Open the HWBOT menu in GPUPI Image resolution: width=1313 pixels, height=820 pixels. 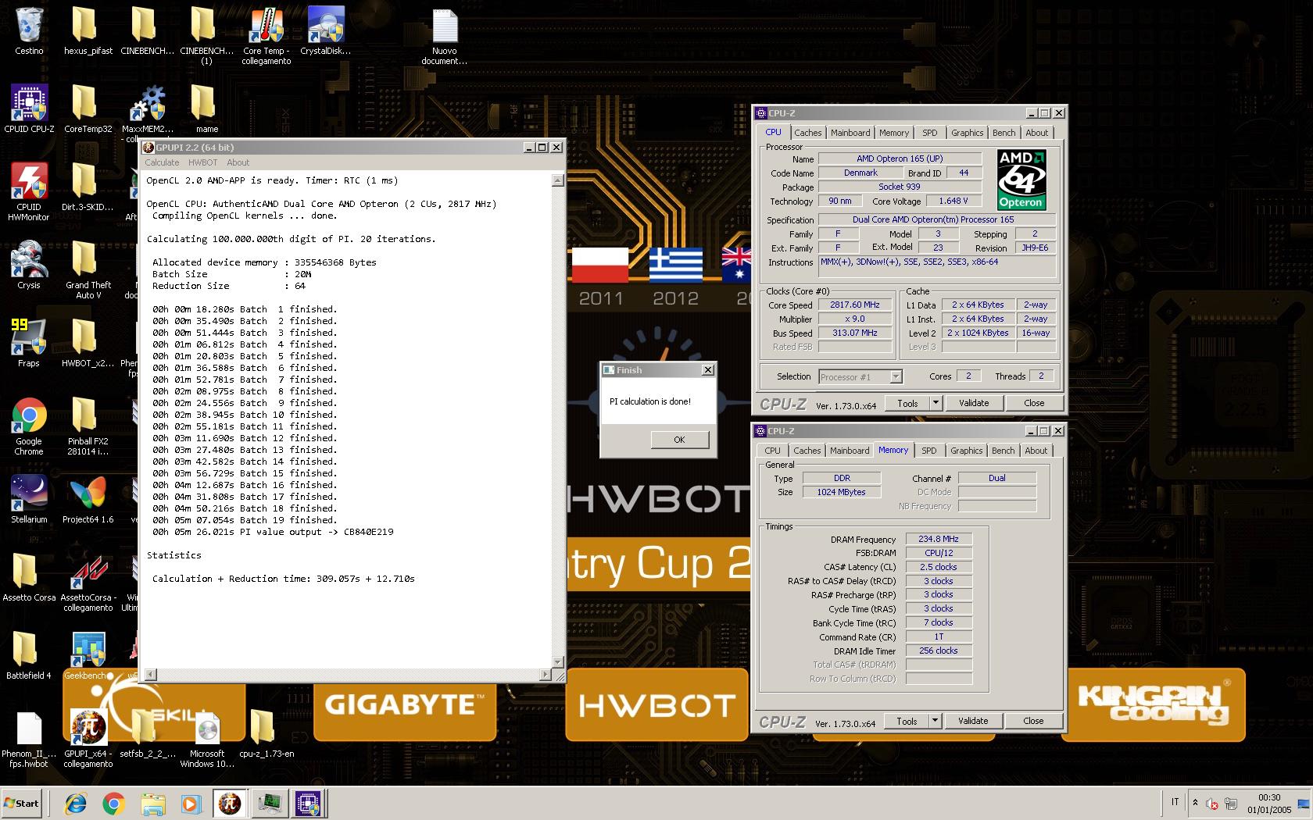pyautogui.click(x=202, y=162)
